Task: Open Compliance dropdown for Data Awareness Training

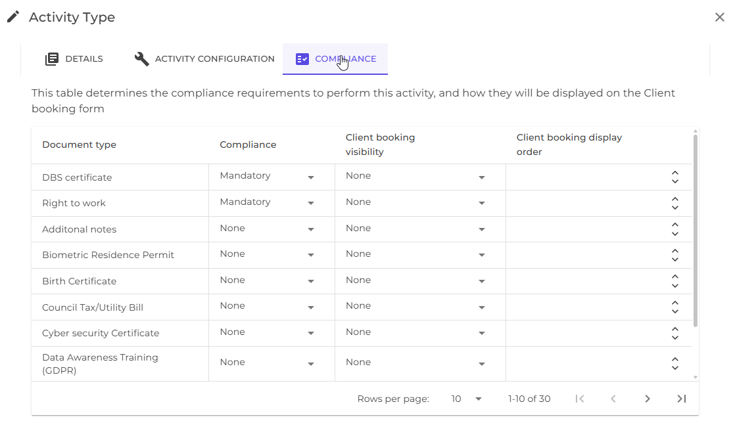Action: click(x=267, y=363)
